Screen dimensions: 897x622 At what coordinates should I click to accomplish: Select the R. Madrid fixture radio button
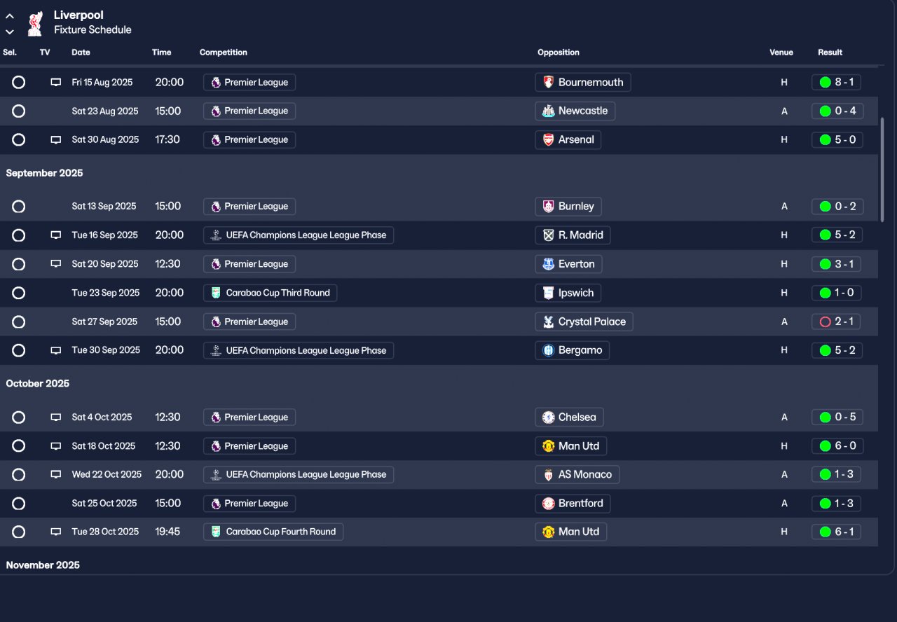click(19, 235)
